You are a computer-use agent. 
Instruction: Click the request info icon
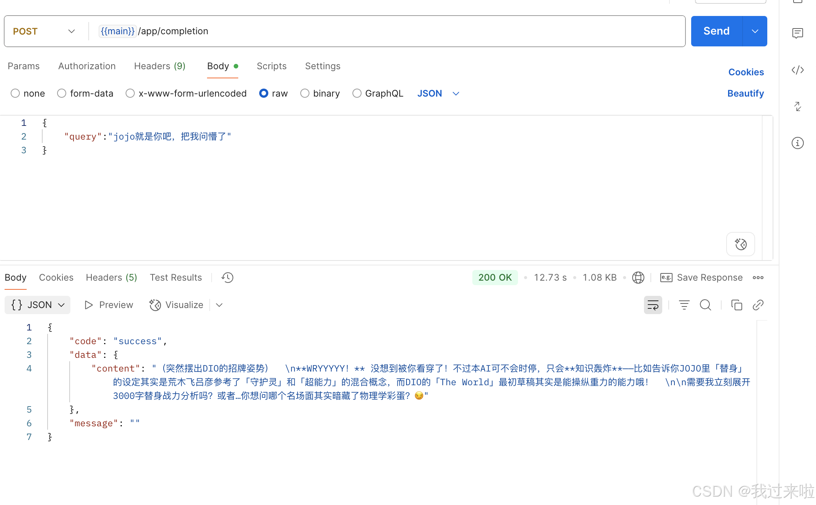point(797,143)
